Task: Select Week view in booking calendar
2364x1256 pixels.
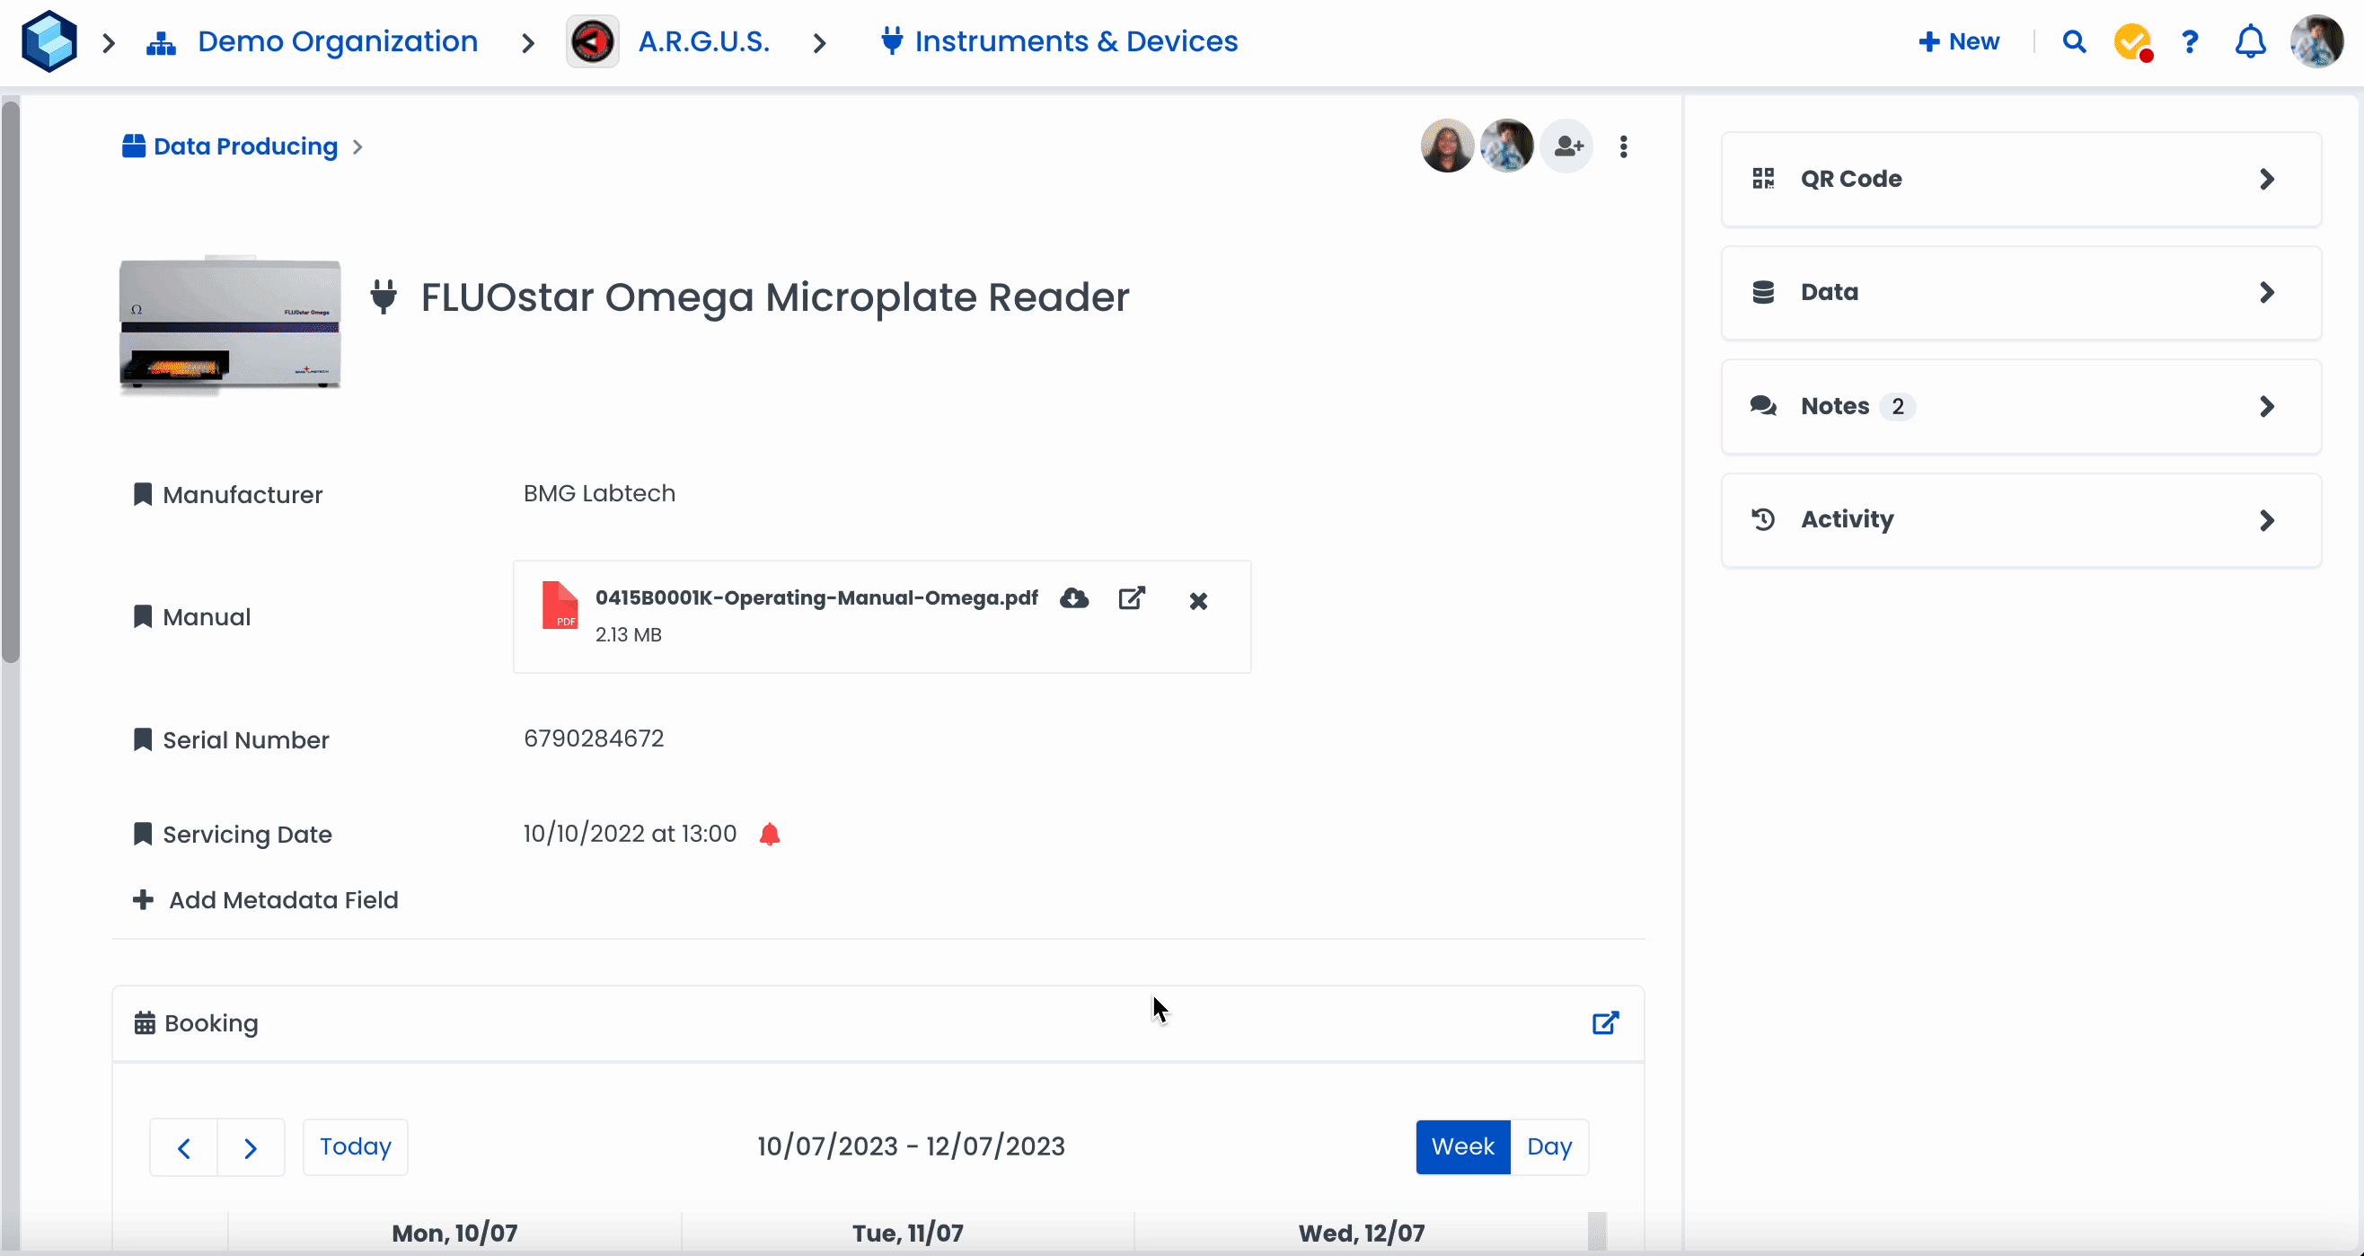Action: point(1463,1146)
